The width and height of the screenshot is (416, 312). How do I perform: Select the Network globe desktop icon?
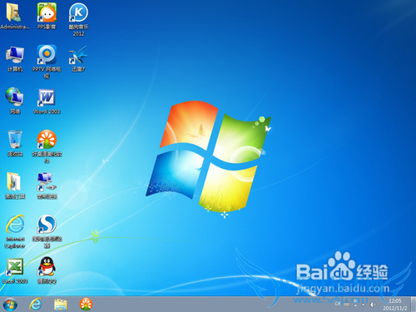(x=14, y=97)
